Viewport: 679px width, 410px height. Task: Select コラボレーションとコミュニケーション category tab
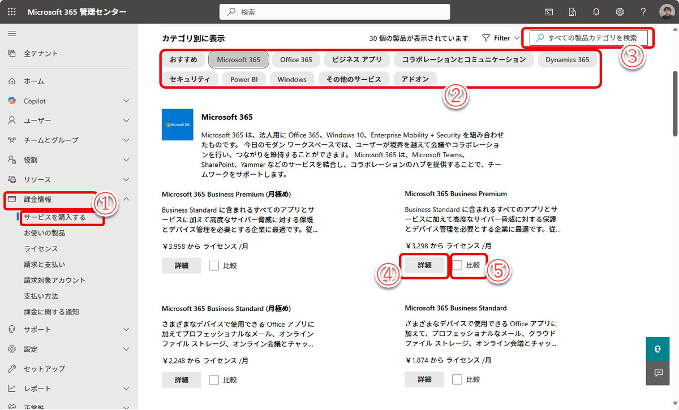click(x=464, y=59)
